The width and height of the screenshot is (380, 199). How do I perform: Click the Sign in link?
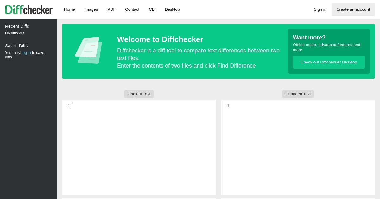pyautogui.click(x=320, y=9)
